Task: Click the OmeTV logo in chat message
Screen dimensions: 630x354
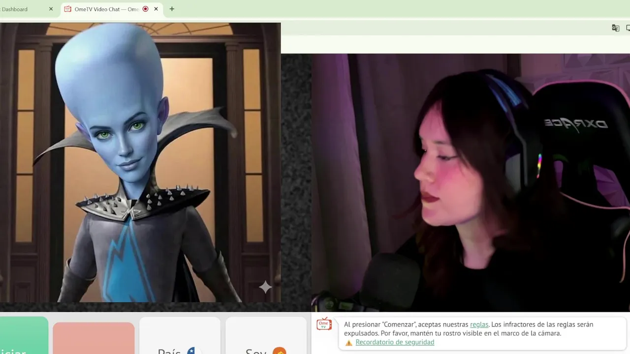Action: pyautogui.click(x=324, y=324)
